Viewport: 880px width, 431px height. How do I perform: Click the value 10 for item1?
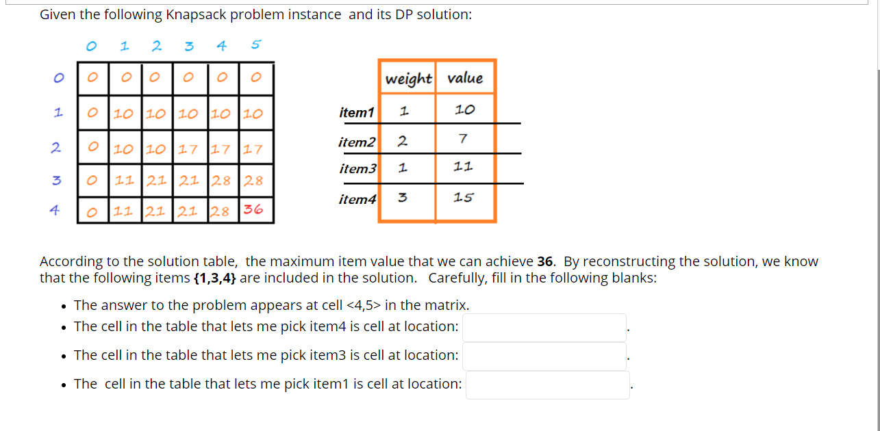tap(466, 109)
